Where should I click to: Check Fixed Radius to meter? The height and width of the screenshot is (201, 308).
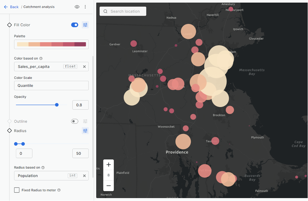17,190
